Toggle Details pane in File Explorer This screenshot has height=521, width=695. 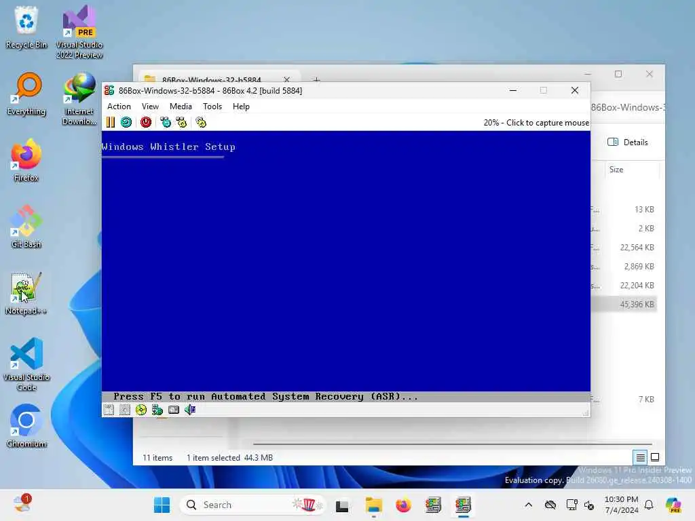pos(628,142)
